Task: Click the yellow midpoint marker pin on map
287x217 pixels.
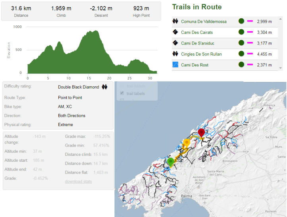Action: pos(187,143)
